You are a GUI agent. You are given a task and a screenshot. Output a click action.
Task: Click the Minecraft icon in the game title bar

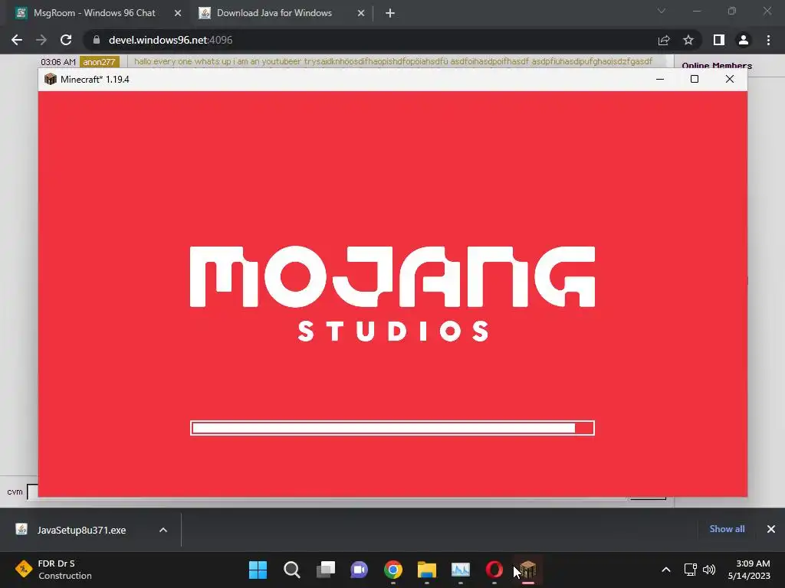coord(50,79)
